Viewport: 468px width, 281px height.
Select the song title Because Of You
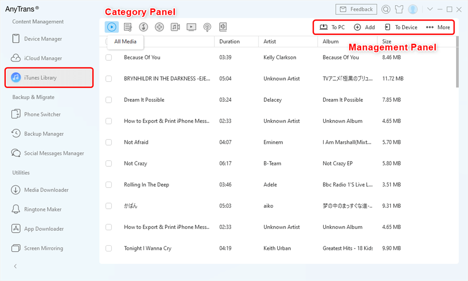pyautogui.click(x=142, y=57)
